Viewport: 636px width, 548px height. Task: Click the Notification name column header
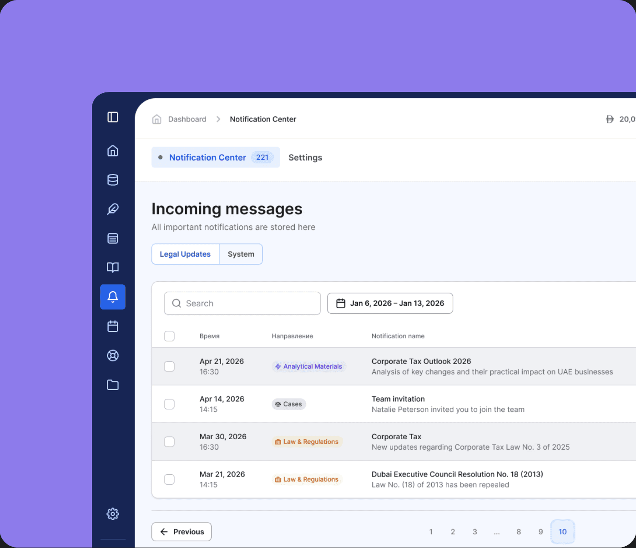point(398,336)
